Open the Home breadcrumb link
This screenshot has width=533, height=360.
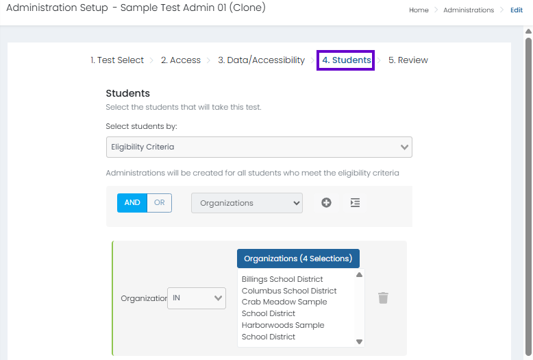(419, 10)
